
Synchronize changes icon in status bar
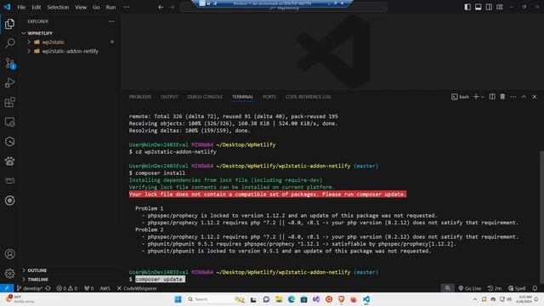[x=48, y=288]
